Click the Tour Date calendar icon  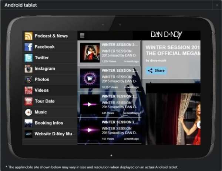tap(28, 101)
